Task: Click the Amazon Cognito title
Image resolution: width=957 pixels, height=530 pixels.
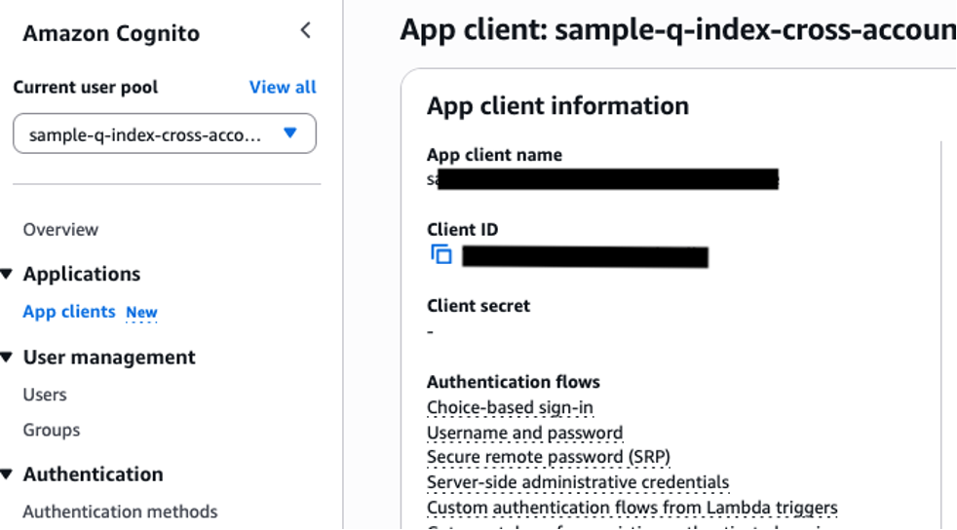Action: click(x=111, y=33)
